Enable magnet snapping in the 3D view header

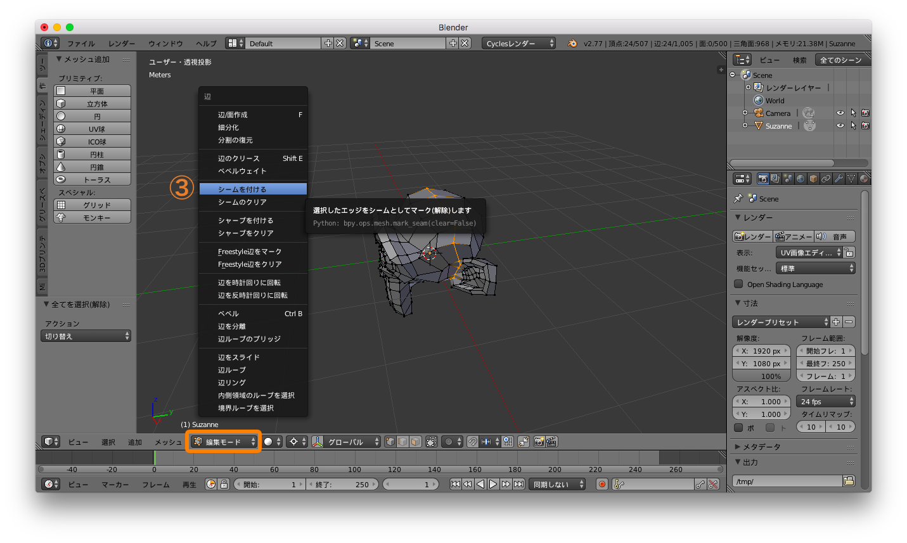click(x=473, y=442)
